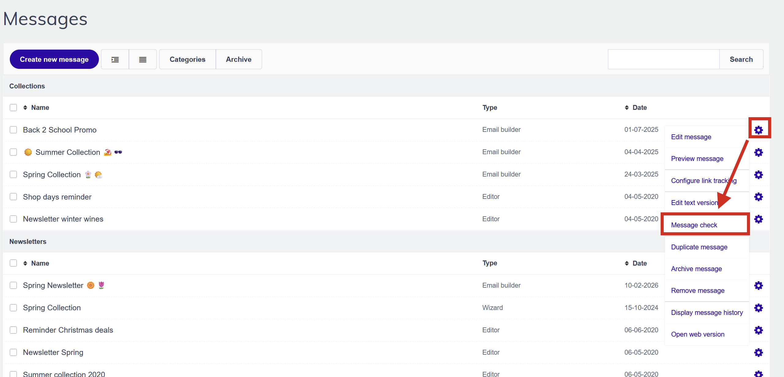Open gear menu for Summer Collection row
784x377 pixels.
pos(758,152)
